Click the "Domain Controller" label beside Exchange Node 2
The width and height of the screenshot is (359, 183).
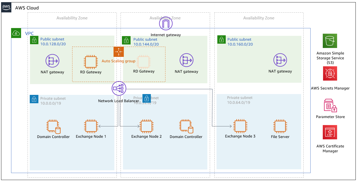(186, 137)
